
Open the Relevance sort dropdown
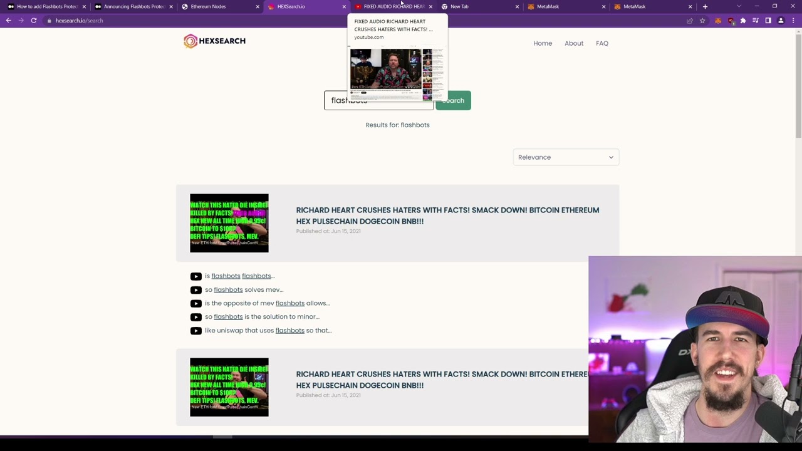coord(566,157)
